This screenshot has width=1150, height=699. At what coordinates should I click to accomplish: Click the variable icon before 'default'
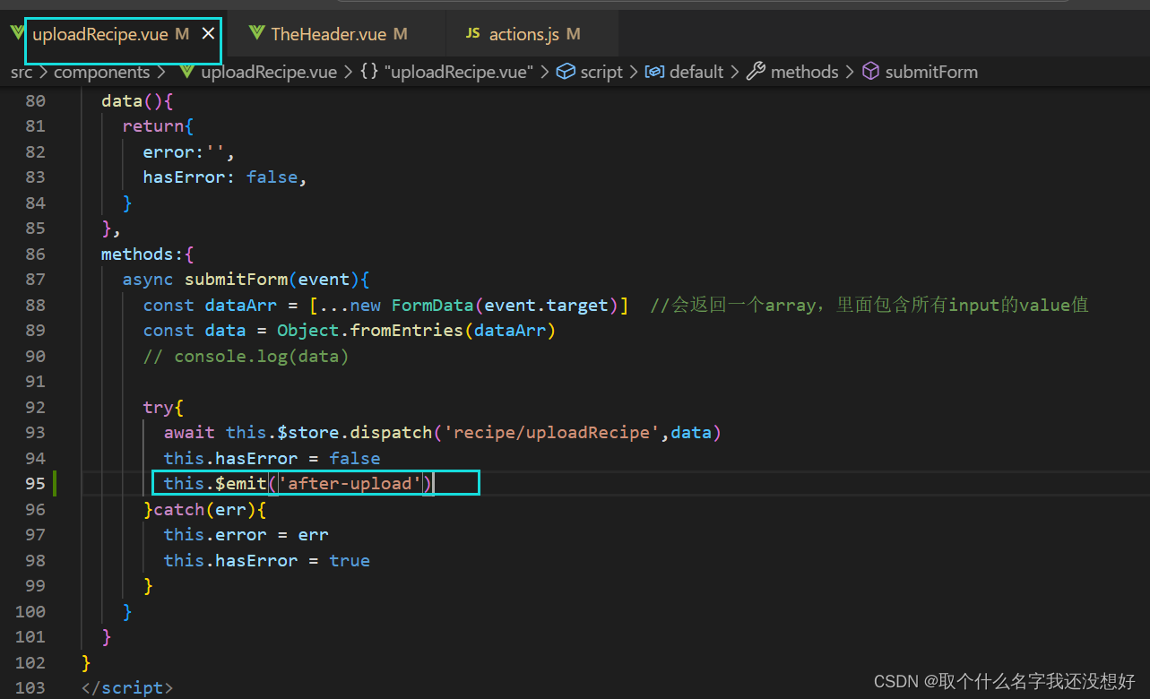(655, 72)
